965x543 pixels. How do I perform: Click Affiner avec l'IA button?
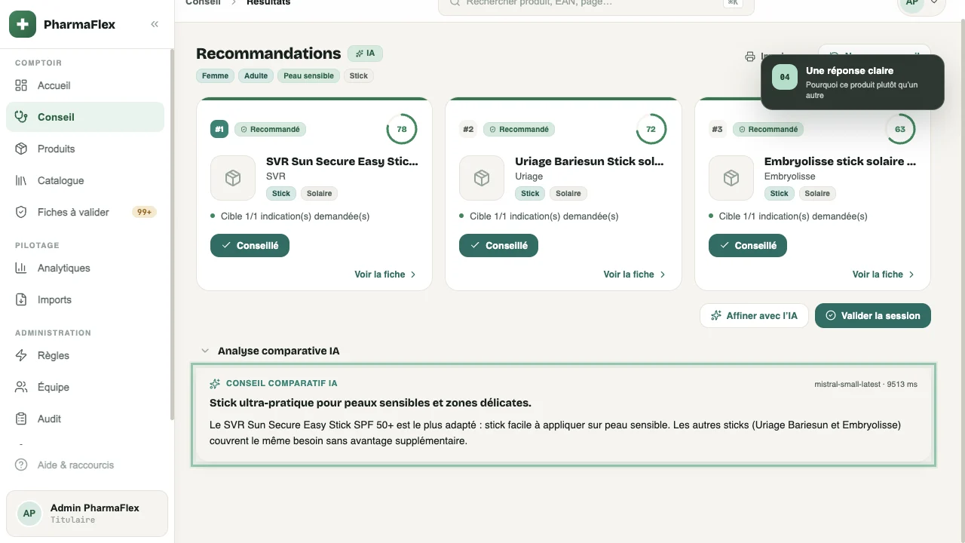pos(754,315)
